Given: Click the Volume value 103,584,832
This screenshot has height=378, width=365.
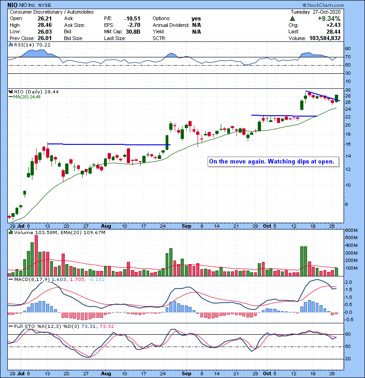Looking at the screenshot, I should tap(325, 38).
